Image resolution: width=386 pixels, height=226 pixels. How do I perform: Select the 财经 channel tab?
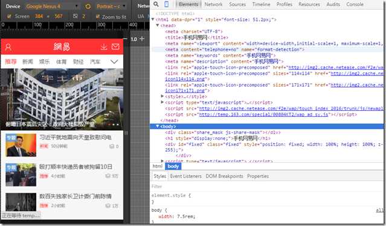tap(78, 61)
